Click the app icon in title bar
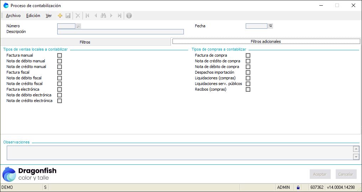 [6, 6]
